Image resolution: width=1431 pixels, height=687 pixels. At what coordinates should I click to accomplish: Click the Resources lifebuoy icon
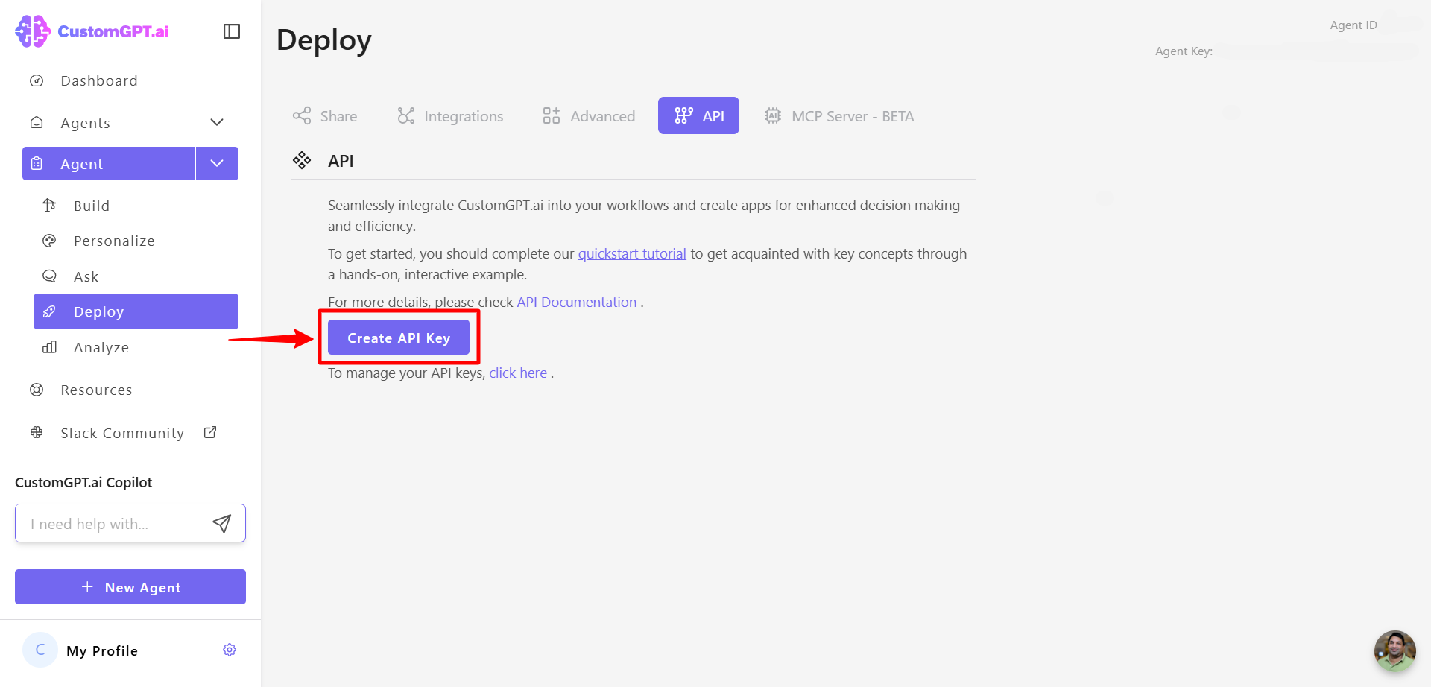(37, 390)
